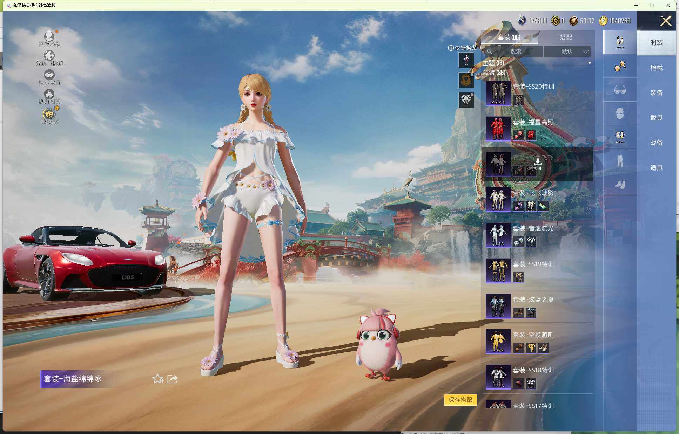Select the locked diamond quick-swap slot
Image resolution: width=679 pixels, height=434 pixels.
[466, 100]
